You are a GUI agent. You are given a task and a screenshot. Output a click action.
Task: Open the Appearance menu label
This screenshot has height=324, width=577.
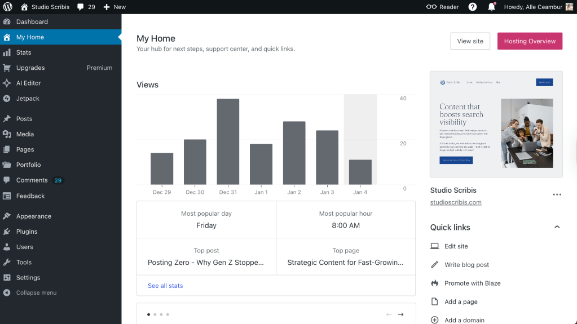(33, 216)
